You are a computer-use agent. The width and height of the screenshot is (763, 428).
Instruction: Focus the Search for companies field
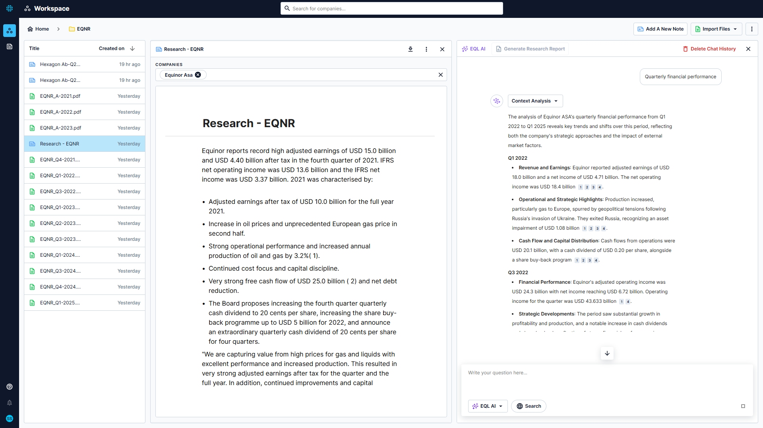coord(392,8)
